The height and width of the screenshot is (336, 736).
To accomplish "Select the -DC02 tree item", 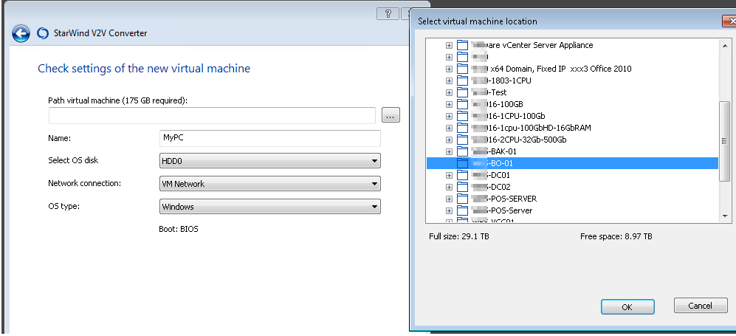I will [x=491, y=187].
